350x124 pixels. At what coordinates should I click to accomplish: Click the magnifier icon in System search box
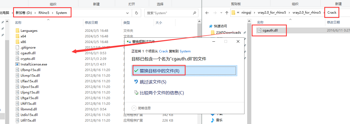point(194,13)
